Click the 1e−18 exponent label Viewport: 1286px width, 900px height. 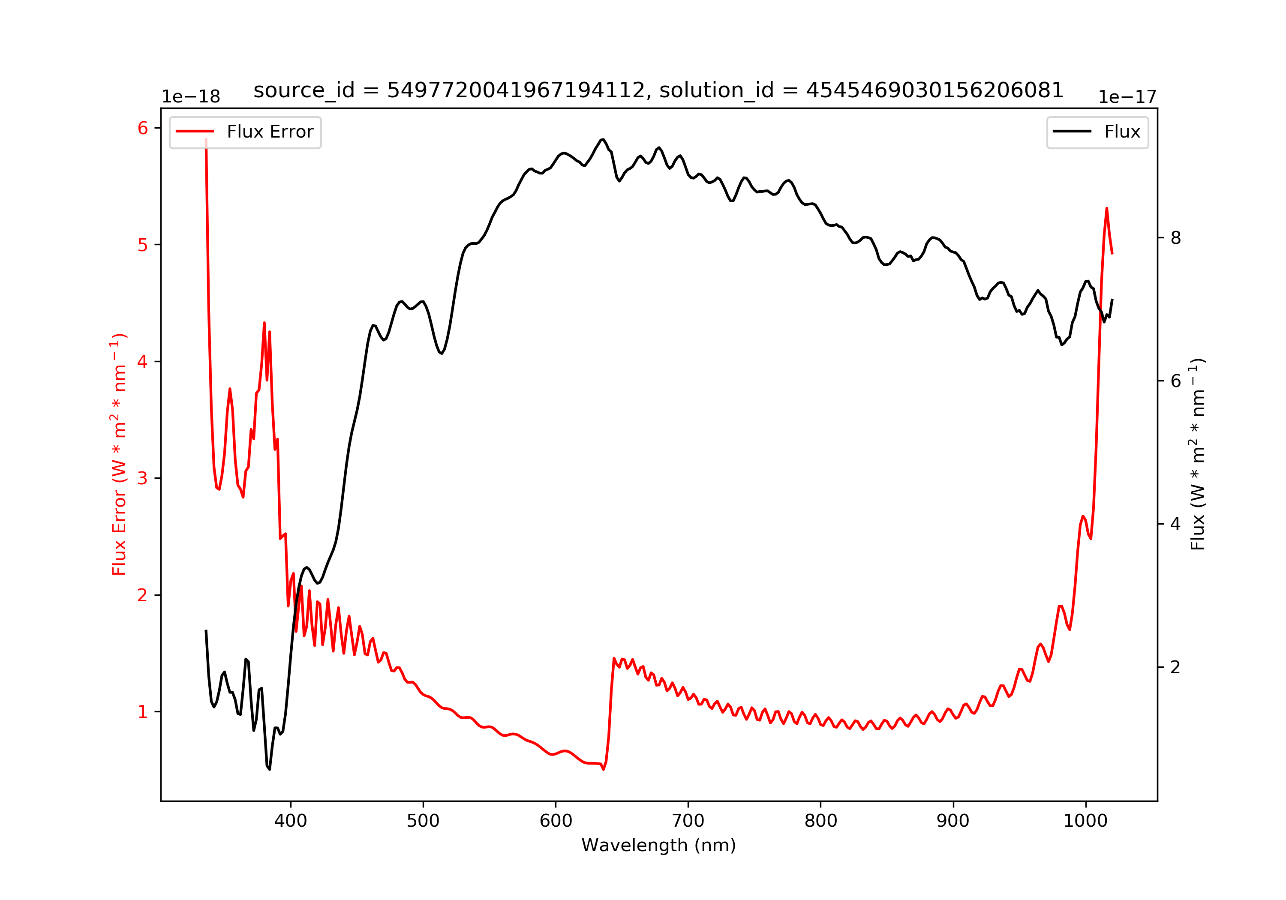pyautogui.click(x=191, y=97)
